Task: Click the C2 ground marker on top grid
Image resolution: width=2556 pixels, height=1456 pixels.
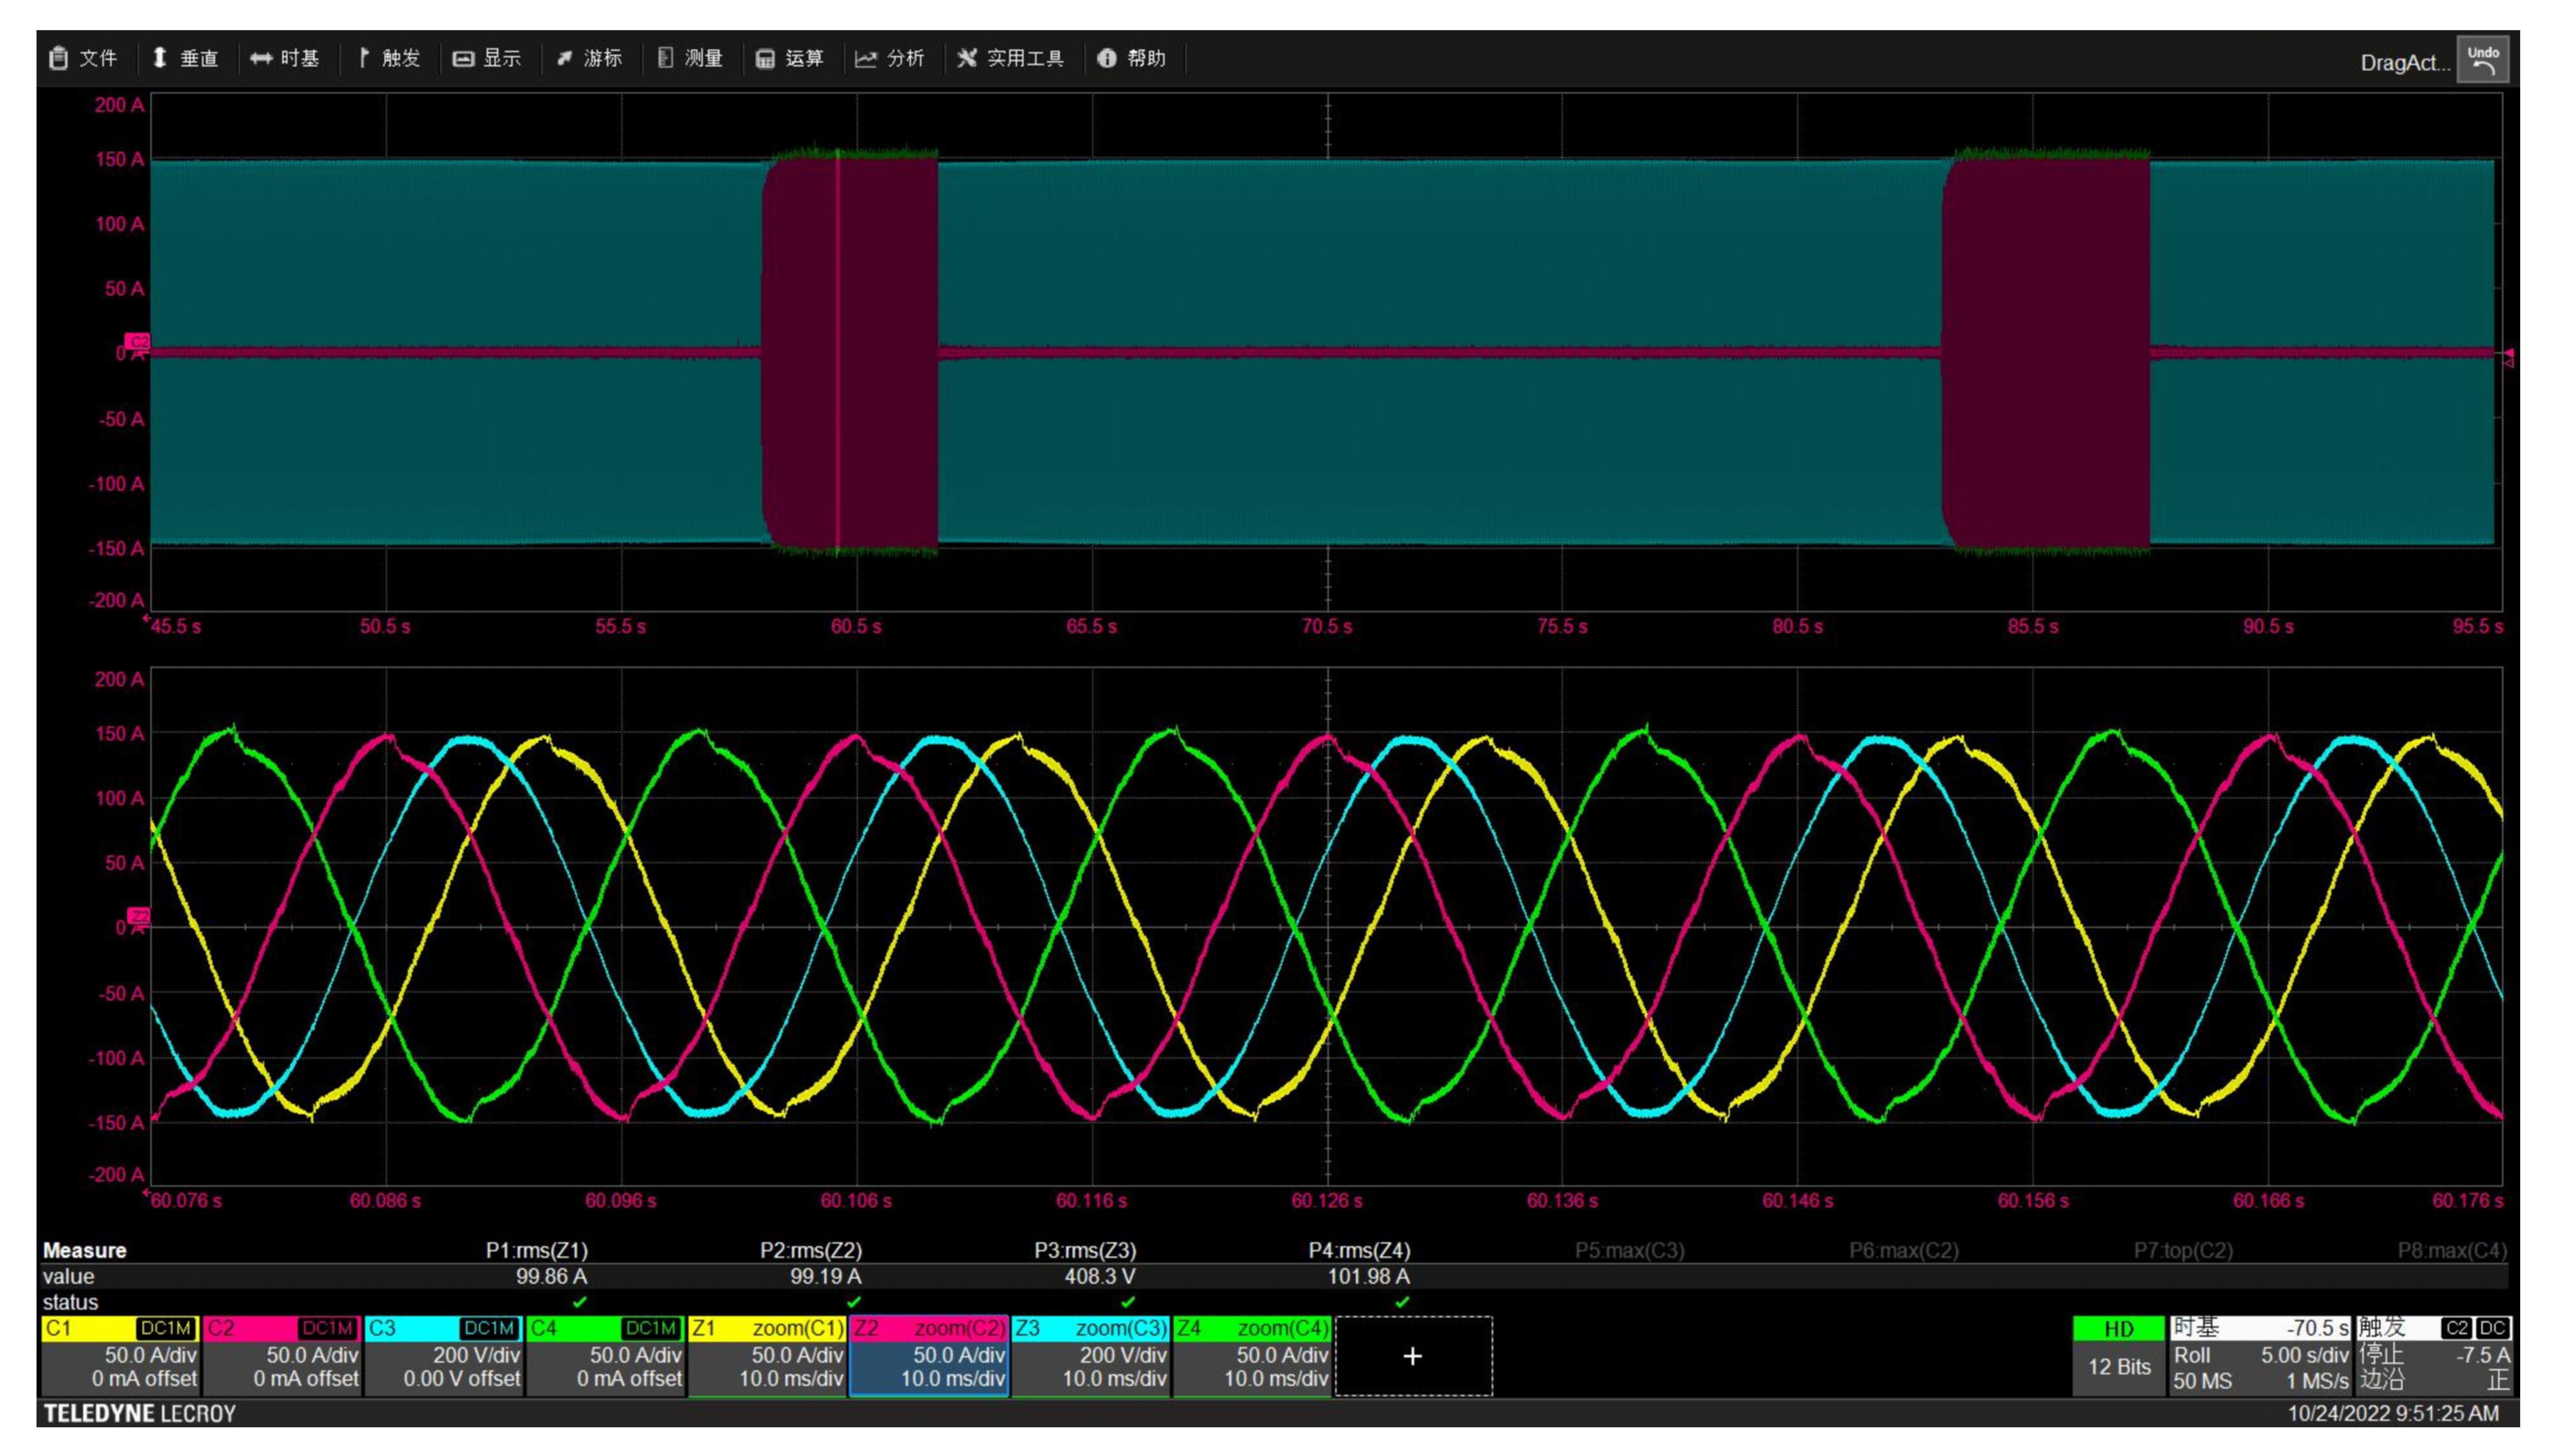Action: pyautogui.click(x=137, y=342)
